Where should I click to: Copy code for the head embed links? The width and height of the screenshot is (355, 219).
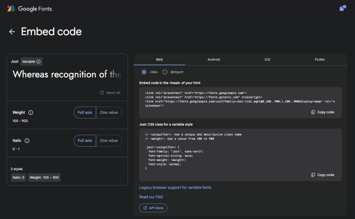323,112
